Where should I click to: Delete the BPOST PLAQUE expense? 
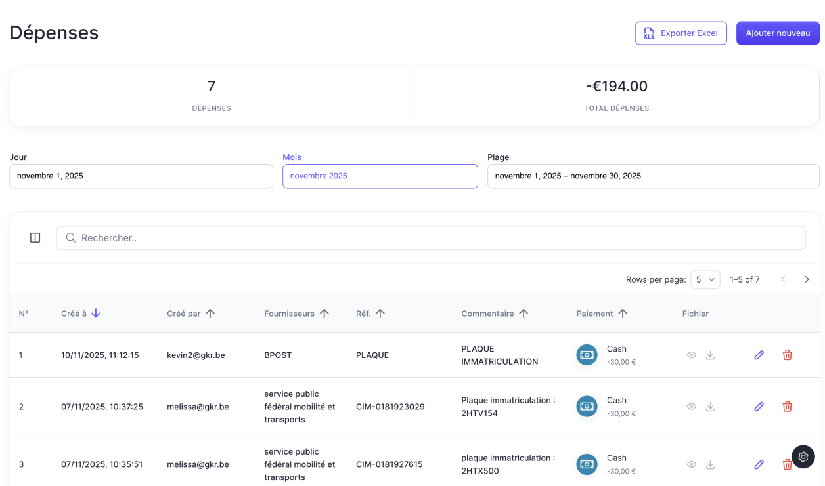[787, 355]
